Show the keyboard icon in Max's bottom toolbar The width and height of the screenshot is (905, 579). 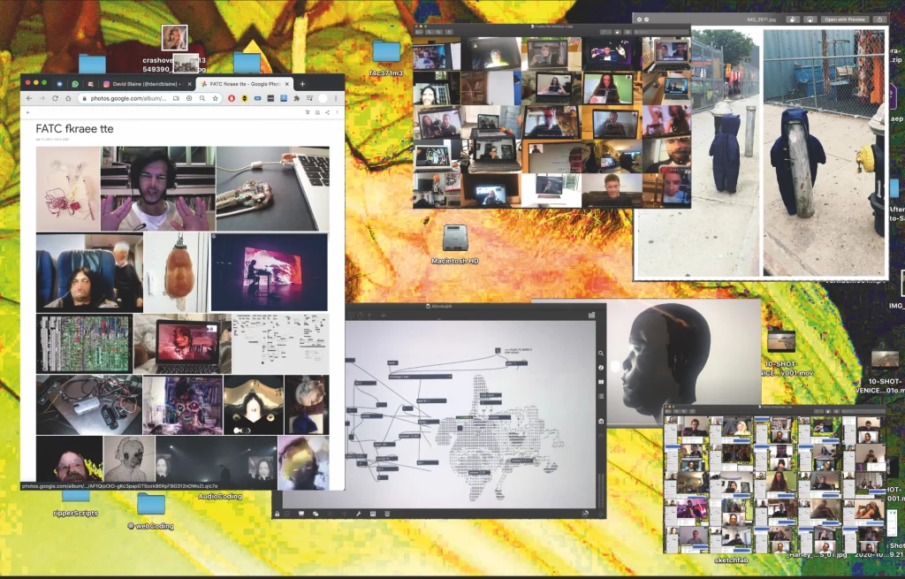click(x=373, y=514)
